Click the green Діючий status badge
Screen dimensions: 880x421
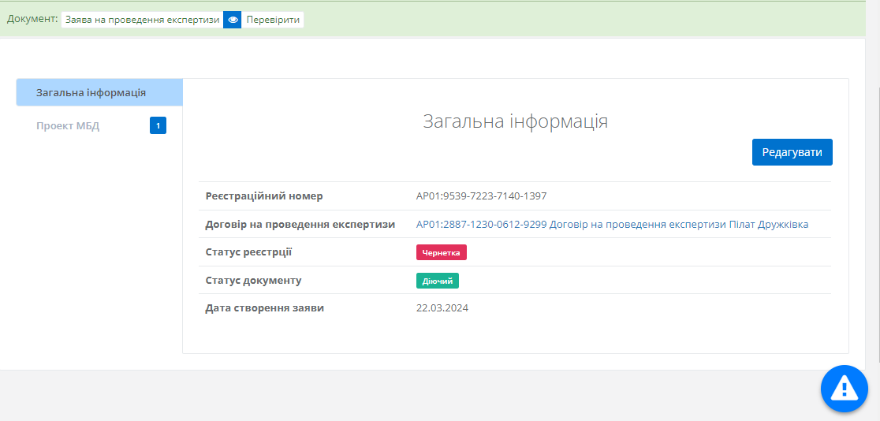(x=437, y=281)
